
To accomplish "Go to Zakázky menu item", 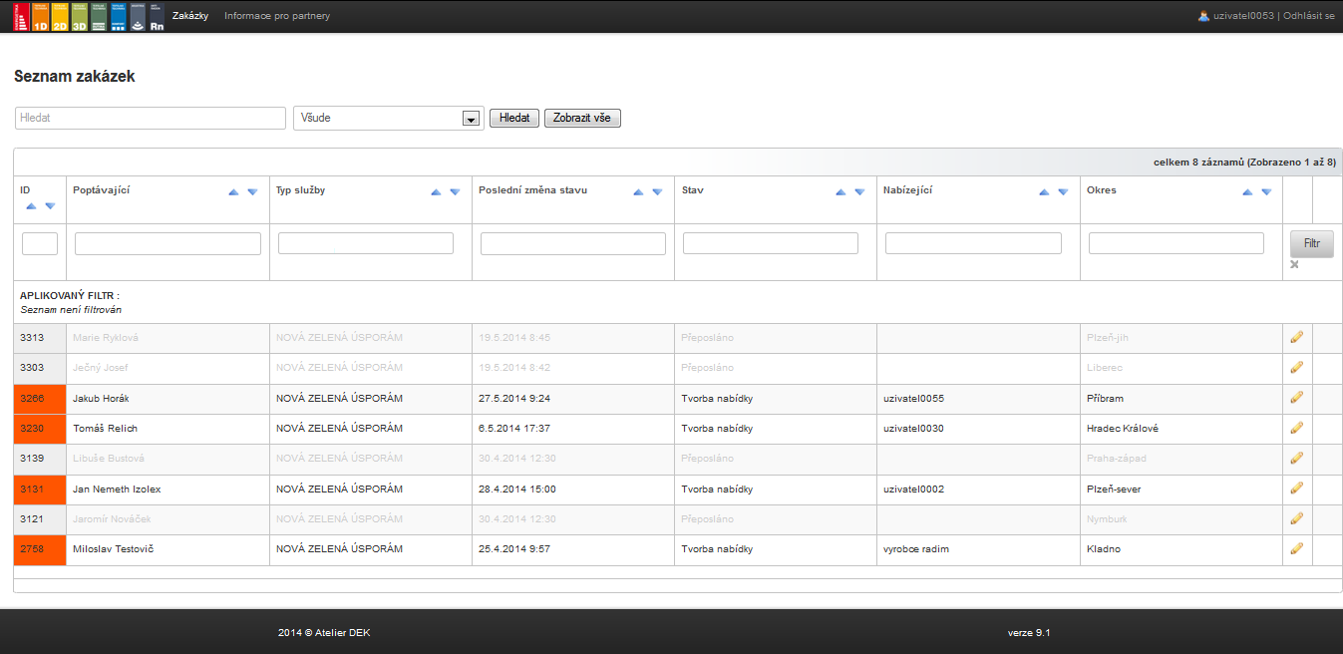I will click(x=190, y=16).
